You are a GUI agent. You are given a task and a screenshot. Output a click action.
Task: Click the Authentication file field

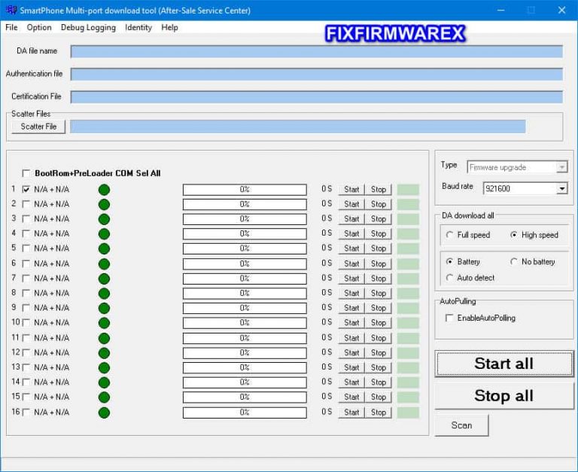(x=317, y=74)
